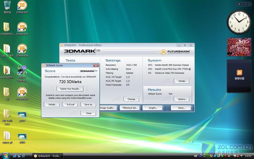The image size is (254, 159).
Task: Launch the 3DMark03 desktop shortcut
Action: point(22,7)
